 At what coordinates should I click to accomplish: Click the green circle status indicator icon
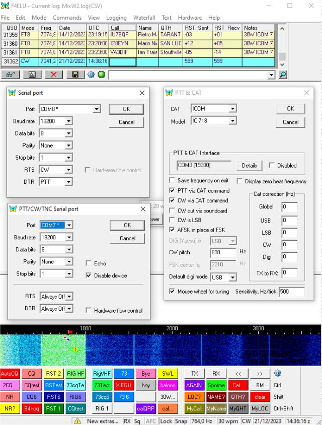101,75
